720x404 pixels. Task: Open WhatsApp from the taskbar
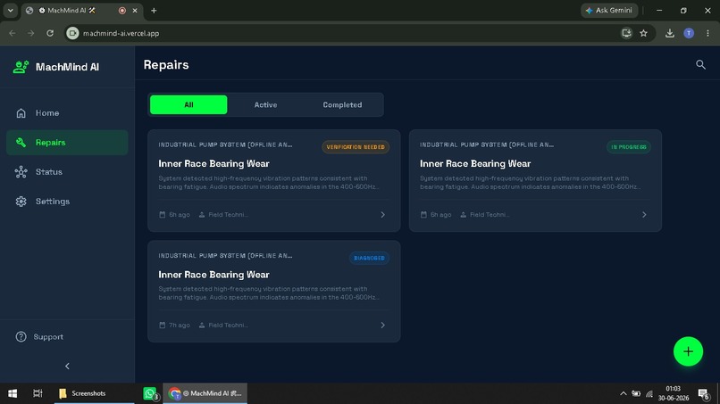[150, 393]
